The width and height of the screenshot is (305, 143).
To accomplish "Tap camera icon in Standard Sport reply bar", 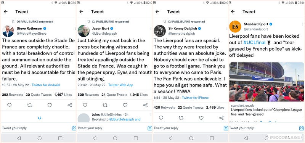I will (301, 128).
